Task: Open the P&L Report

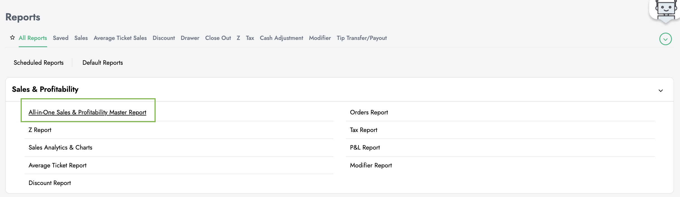Action: [x=365, y=148]
